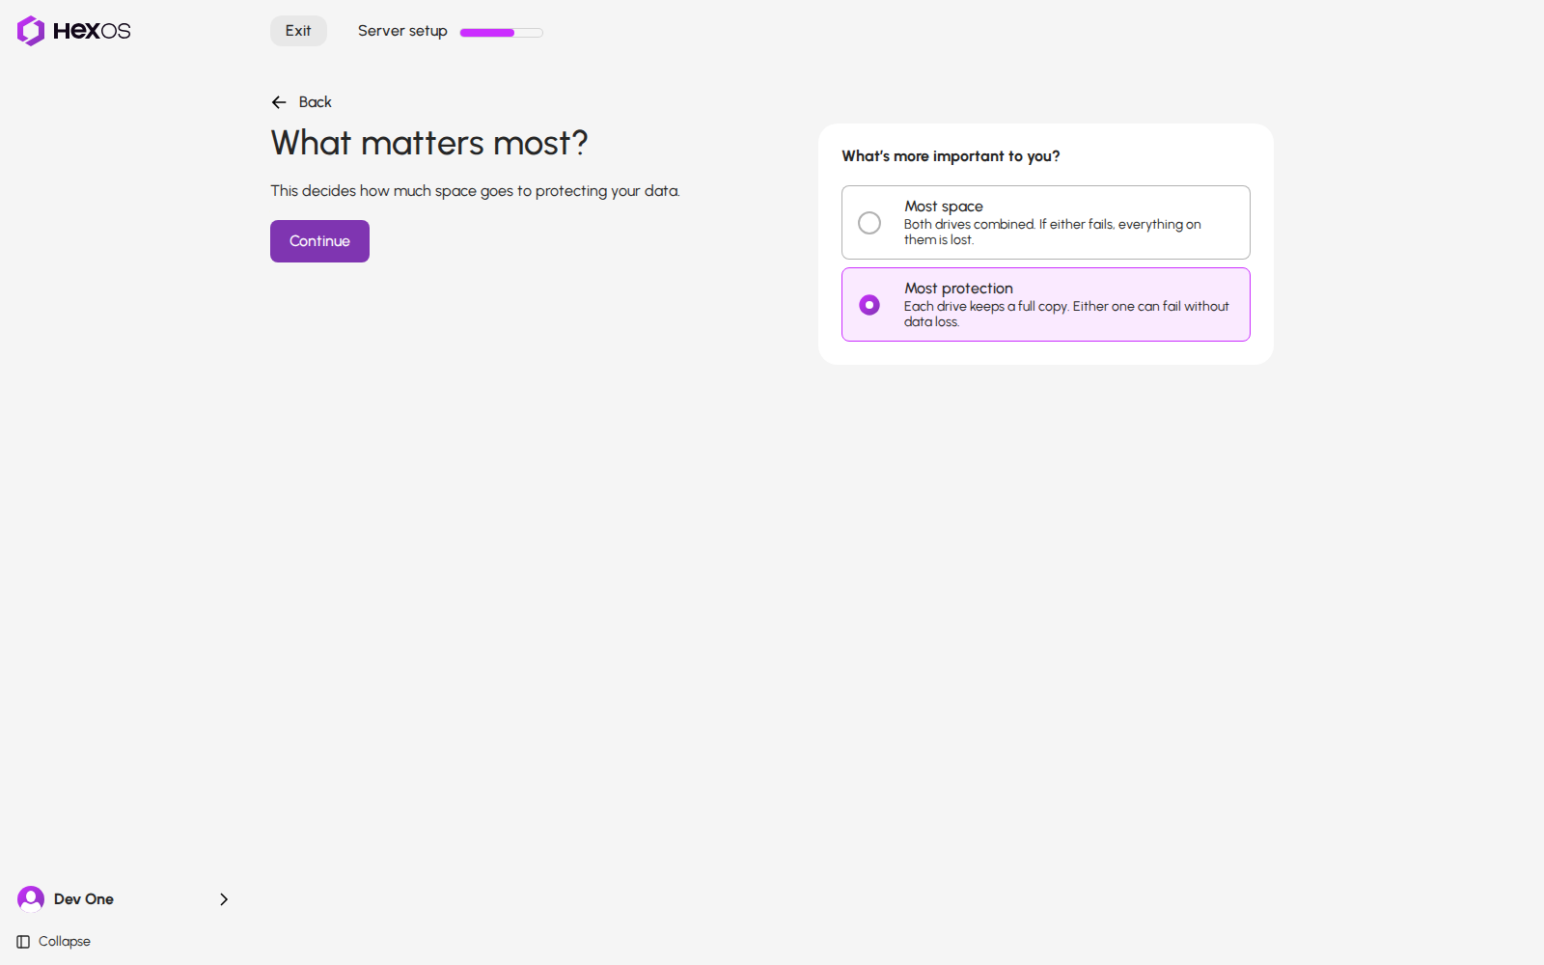
Task: Exit the server setup
Action: tap(298, 31)
